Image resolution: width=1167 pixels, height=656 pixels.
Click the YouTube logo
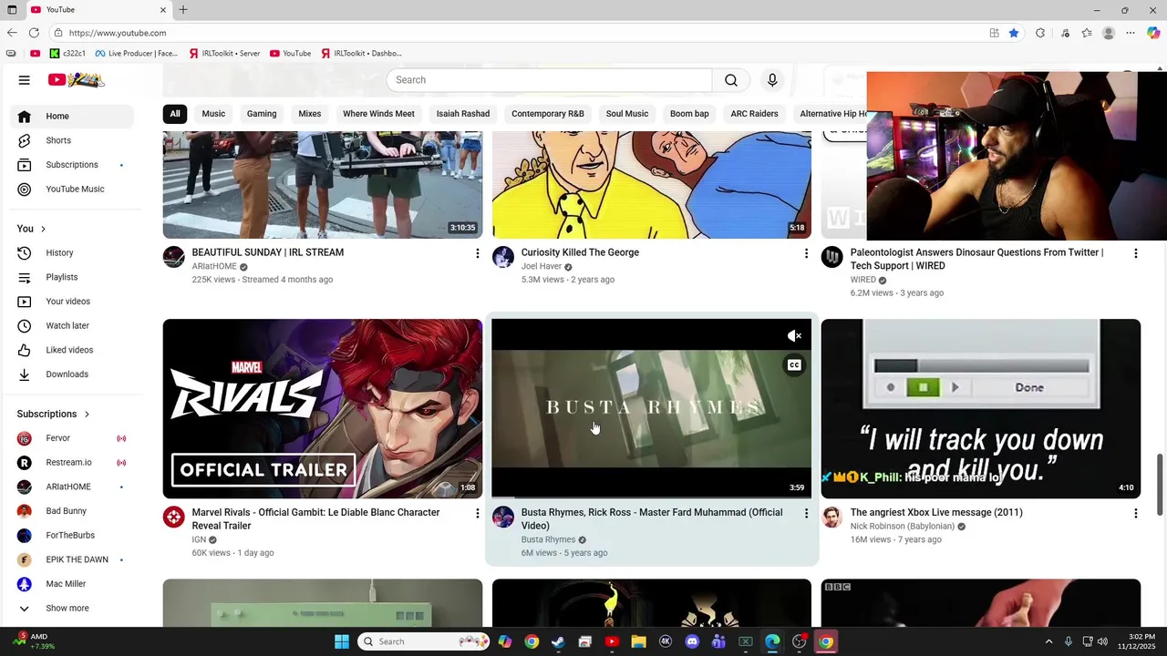[76, 80]
